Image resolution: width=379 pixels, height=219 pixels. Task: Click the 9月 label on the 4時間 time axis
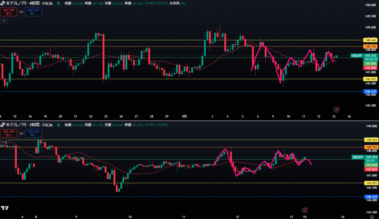[x=184, y=116]
